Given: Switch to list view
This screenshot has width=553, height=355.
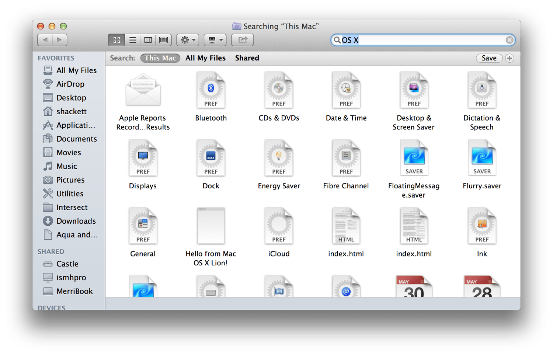Looking at the screenshot, I should pyautogui.click(x=132, y=40).
